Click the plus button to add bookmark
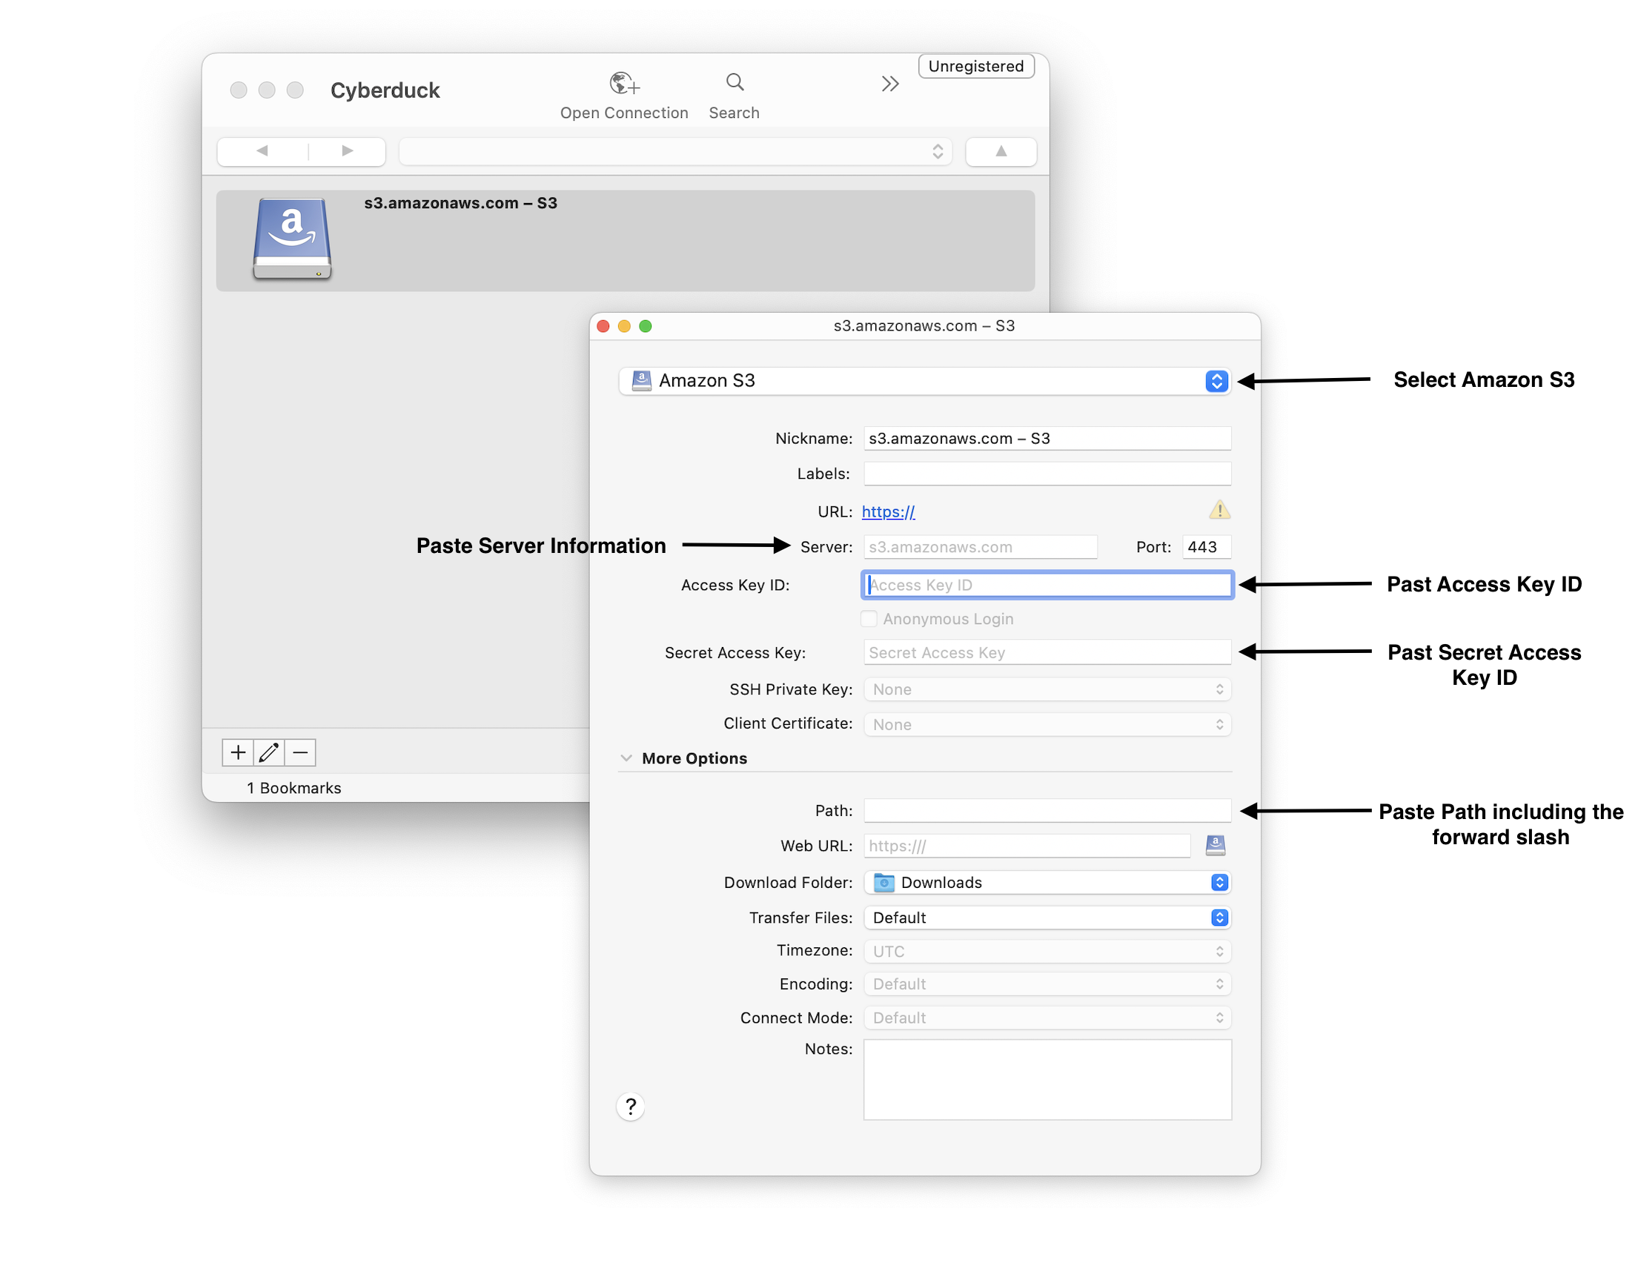Viewport: 1638px width, 1263px height. (238, 752)
